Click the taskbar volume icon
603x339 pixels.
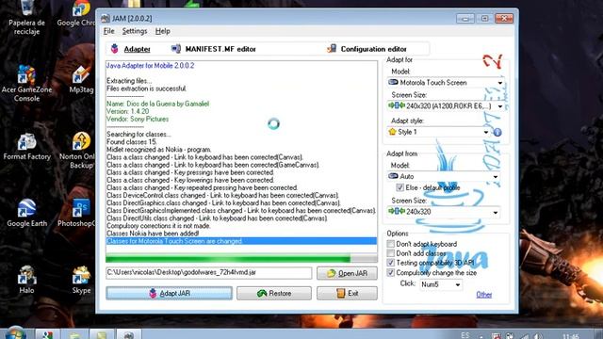538,336
